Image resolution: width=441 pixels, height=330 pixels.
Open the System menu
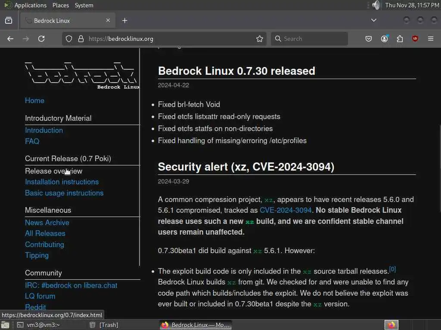click(x=84, y=5)
